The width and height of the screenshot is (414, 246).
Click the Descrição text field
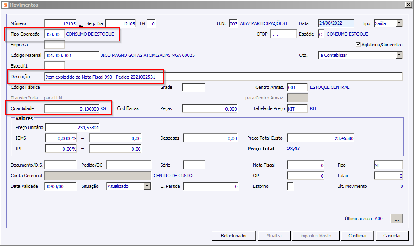(x=223, y=77)
